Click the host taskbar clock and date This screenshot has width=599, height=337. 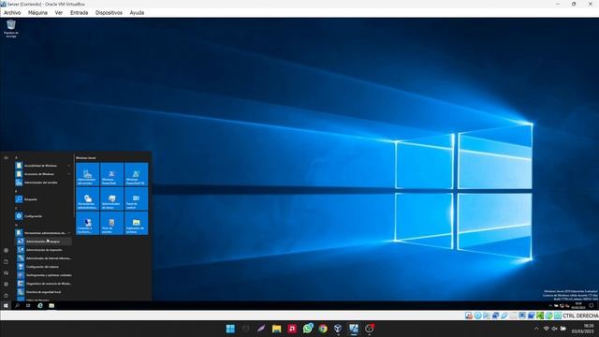pos(583,329)
